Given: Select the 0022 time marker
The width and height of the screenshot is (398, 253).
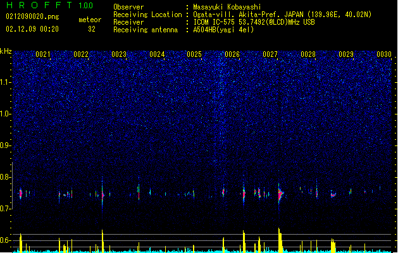Looking at the screenshot, I should [x=81, y=54].
